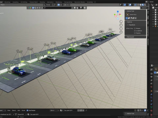Screen dimensions: 158x118
Task: Switch to solid viewport shading
Action: pyautogui.click(x=141, y=5)
